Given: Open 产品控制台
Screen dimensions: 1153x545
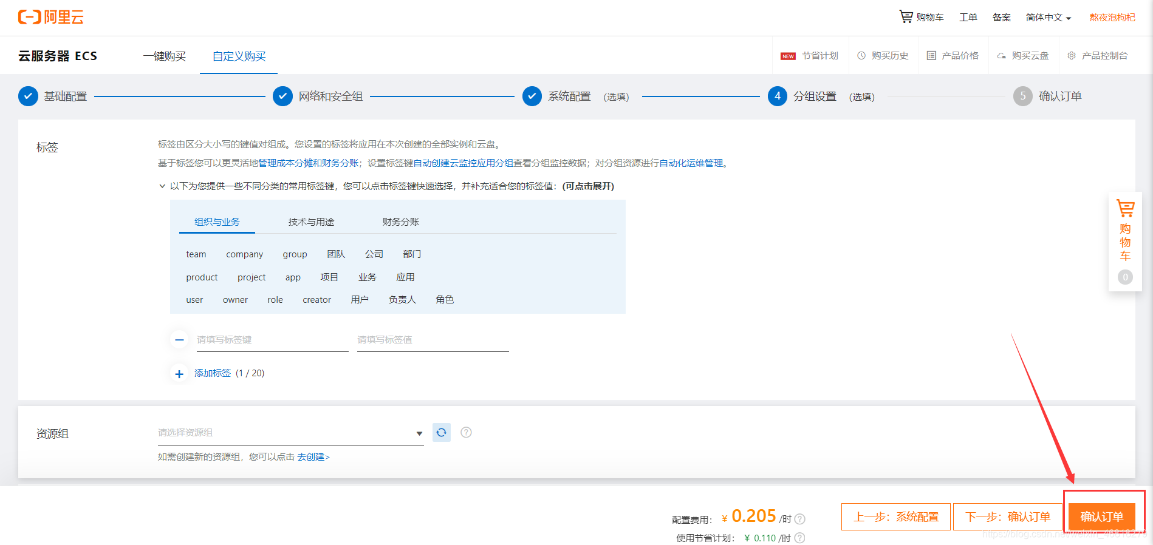Looking at the screenshot, I should coord(1098,56).
